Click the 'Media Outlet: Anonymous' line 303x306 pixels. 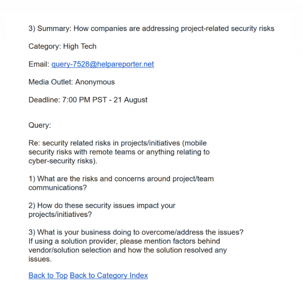click(x=71, y=82)
